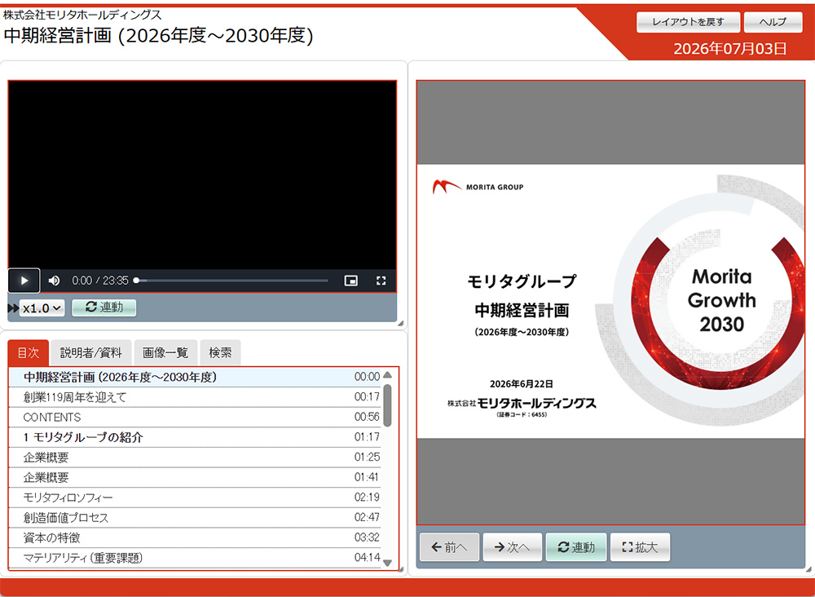The image size is (815, 597).
Task: Switch to 説明者/資料 tab
Action: (91, 353)
